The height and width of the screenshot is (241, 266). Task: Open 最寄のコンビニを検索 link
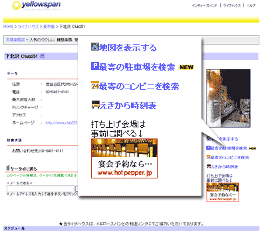tap(139, 86)
